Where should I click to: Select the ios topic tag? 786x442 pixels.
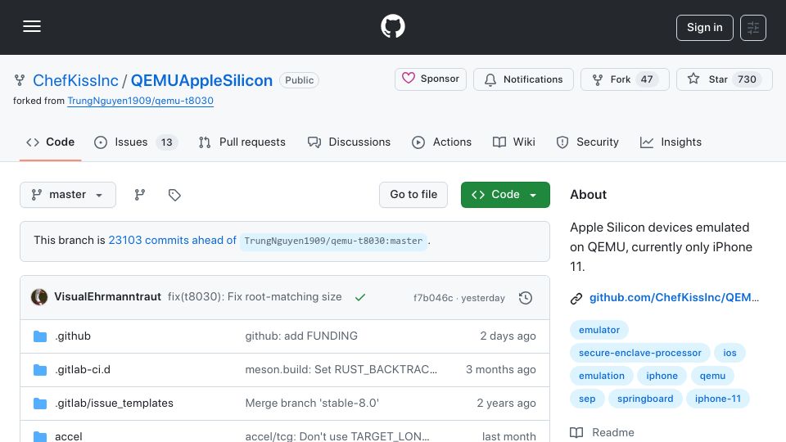click(x=730, y=353)
